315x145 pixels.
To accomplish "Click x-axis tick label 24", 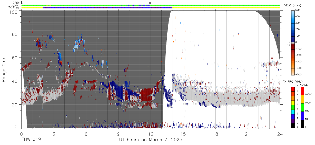I will click(x=280, y=134).
